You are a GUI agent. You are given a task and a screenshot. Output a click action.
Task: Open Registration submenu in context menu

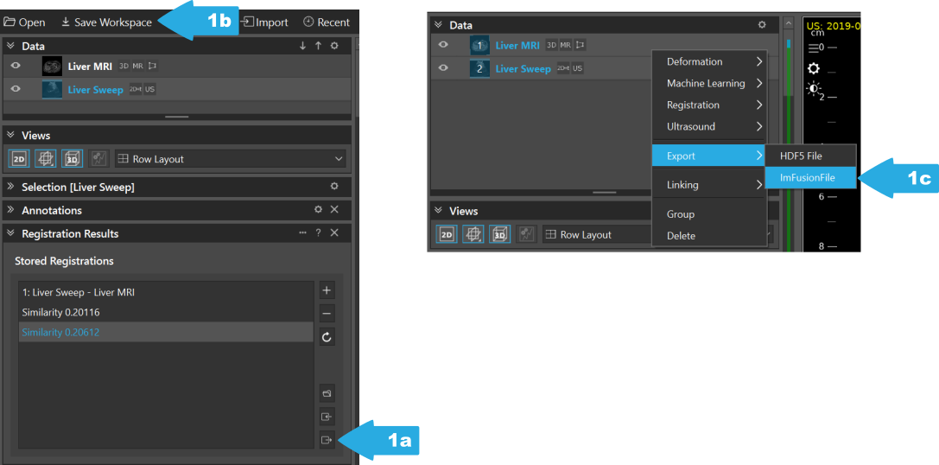click(x=709, y=105)
